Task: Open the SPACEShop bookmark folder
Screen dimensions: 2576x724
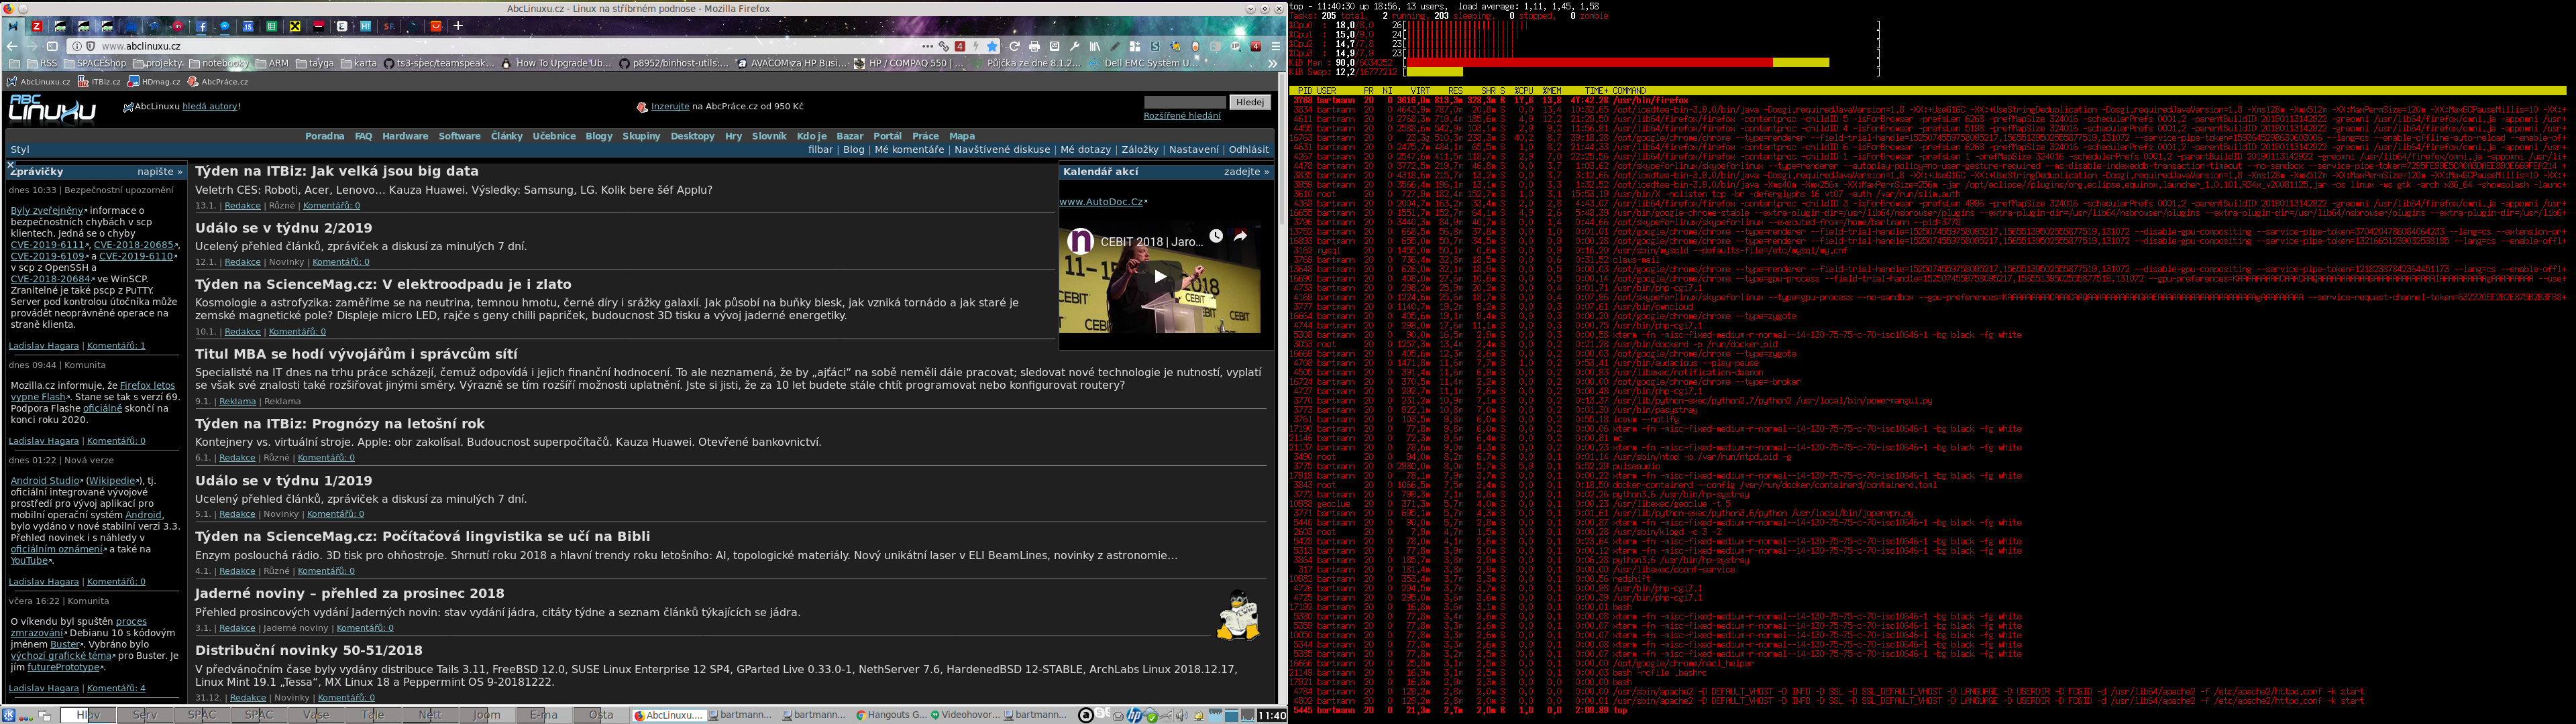Action: [x=95, y=64]
